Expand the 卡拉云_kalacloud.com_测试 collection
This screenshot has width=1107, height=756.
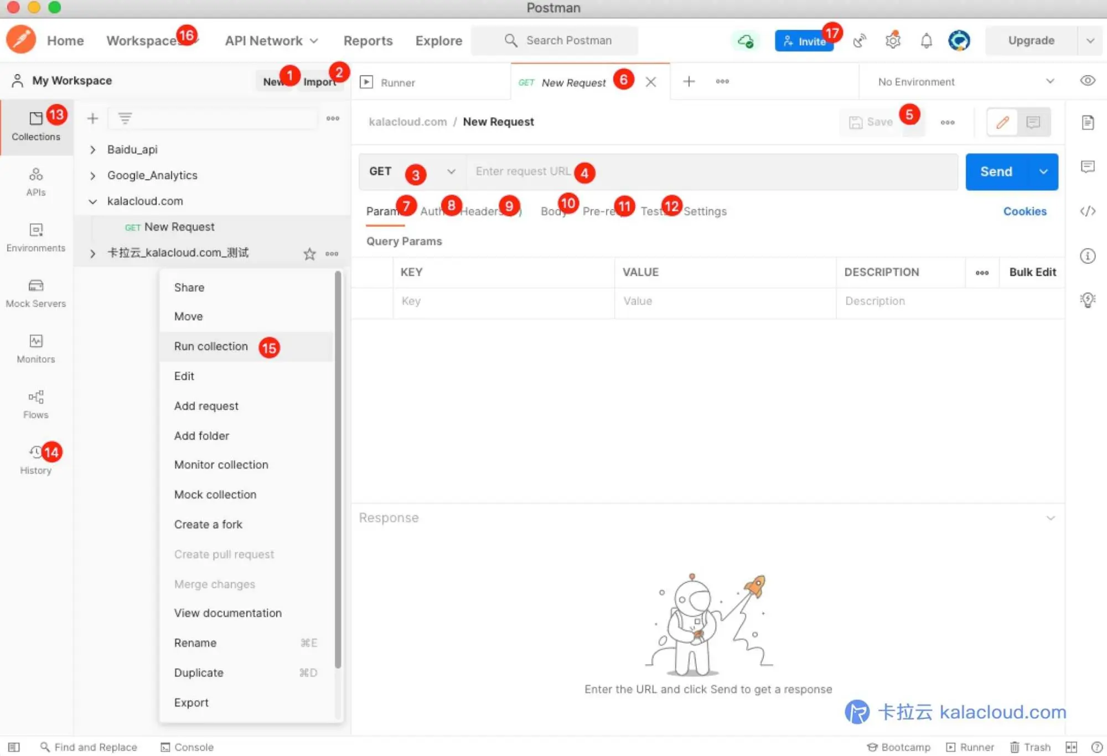point(92,252)
